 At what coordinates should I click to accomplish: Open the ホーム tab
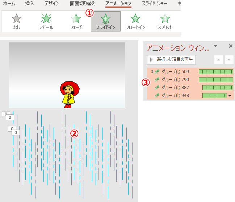[x=9, y=4]
